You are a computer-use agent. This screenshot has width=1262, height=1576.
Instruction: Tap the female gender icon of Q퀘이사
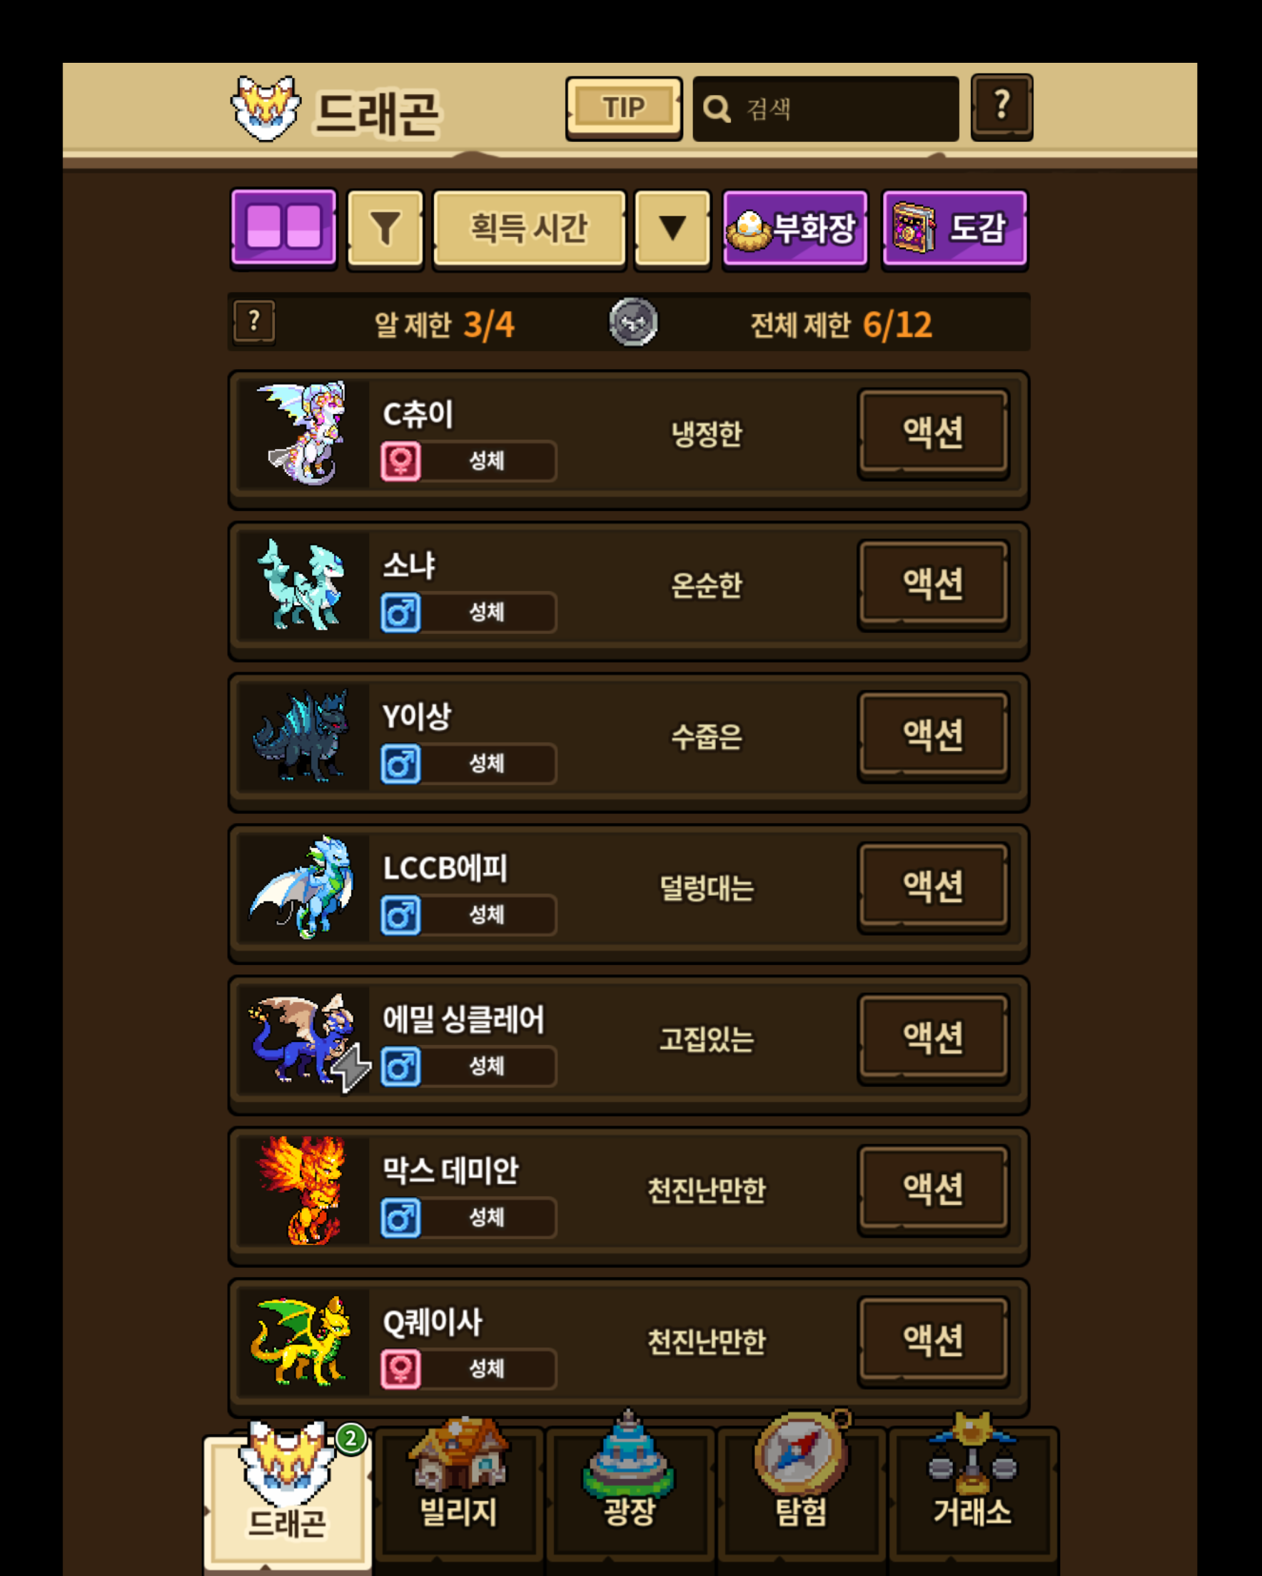coord(400,1369)
